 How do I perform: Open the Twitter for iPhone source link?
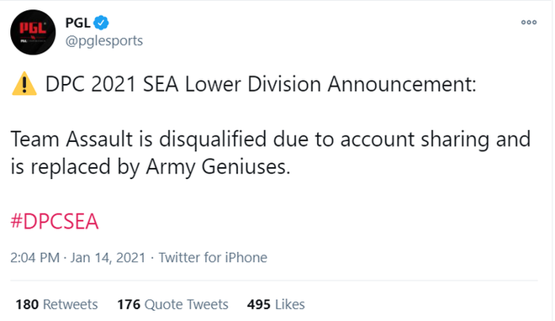pyautogui.click(x=213, y=258)
